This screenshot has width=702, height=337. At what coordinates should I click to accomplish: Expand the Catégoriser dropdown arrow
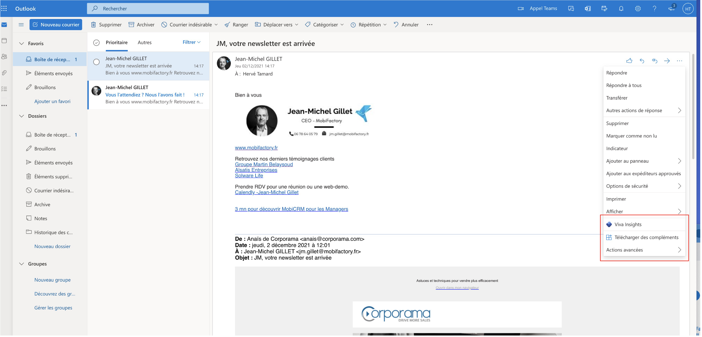(342, 25)
